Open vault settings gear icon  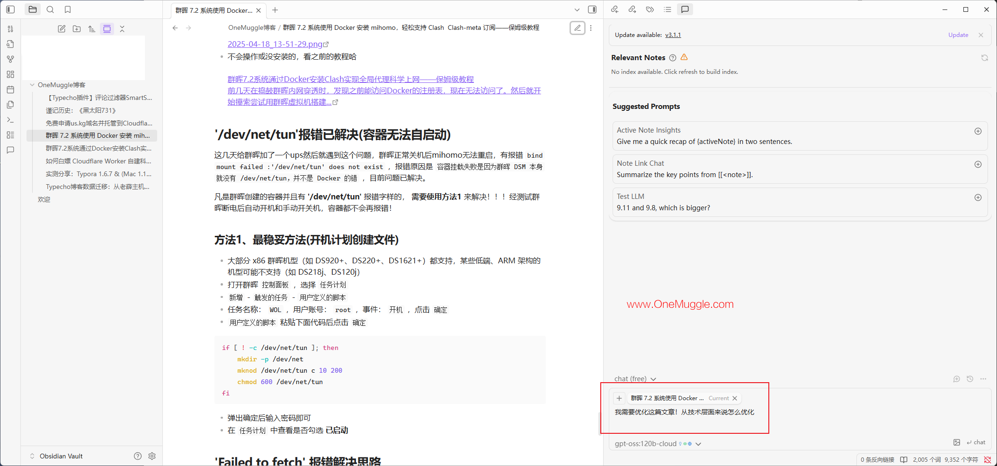click(x=152, y=456)
